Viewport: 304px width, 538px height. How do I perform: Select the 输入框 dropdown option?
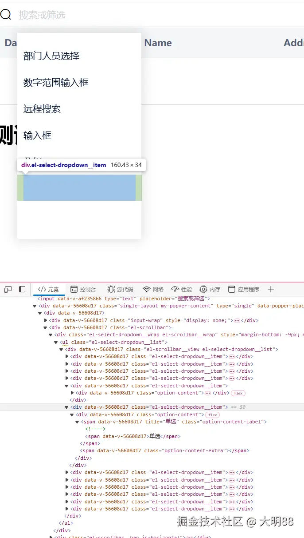point(38,135)
